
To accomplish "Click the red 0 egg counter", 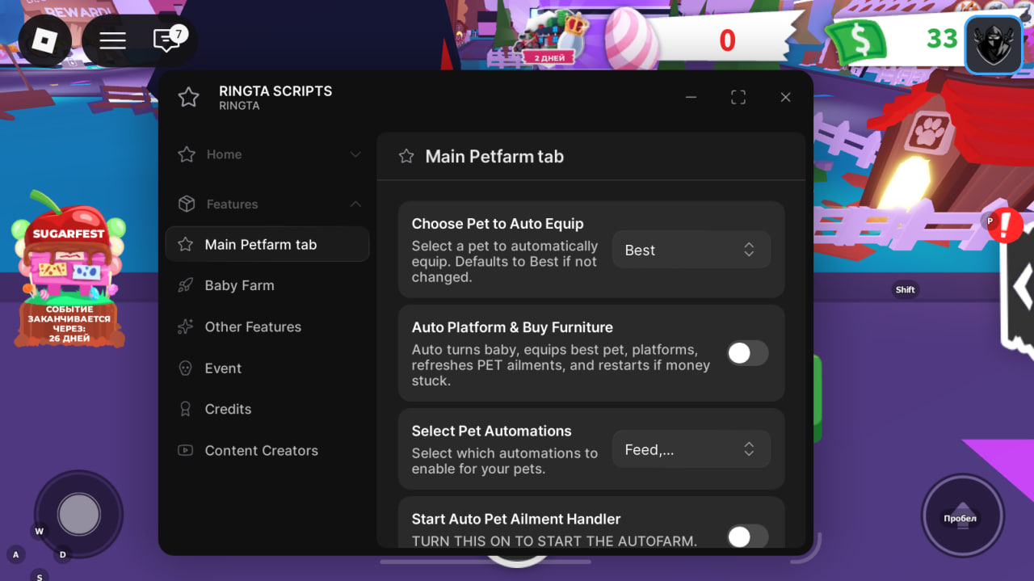I will (x=727, y=40).
